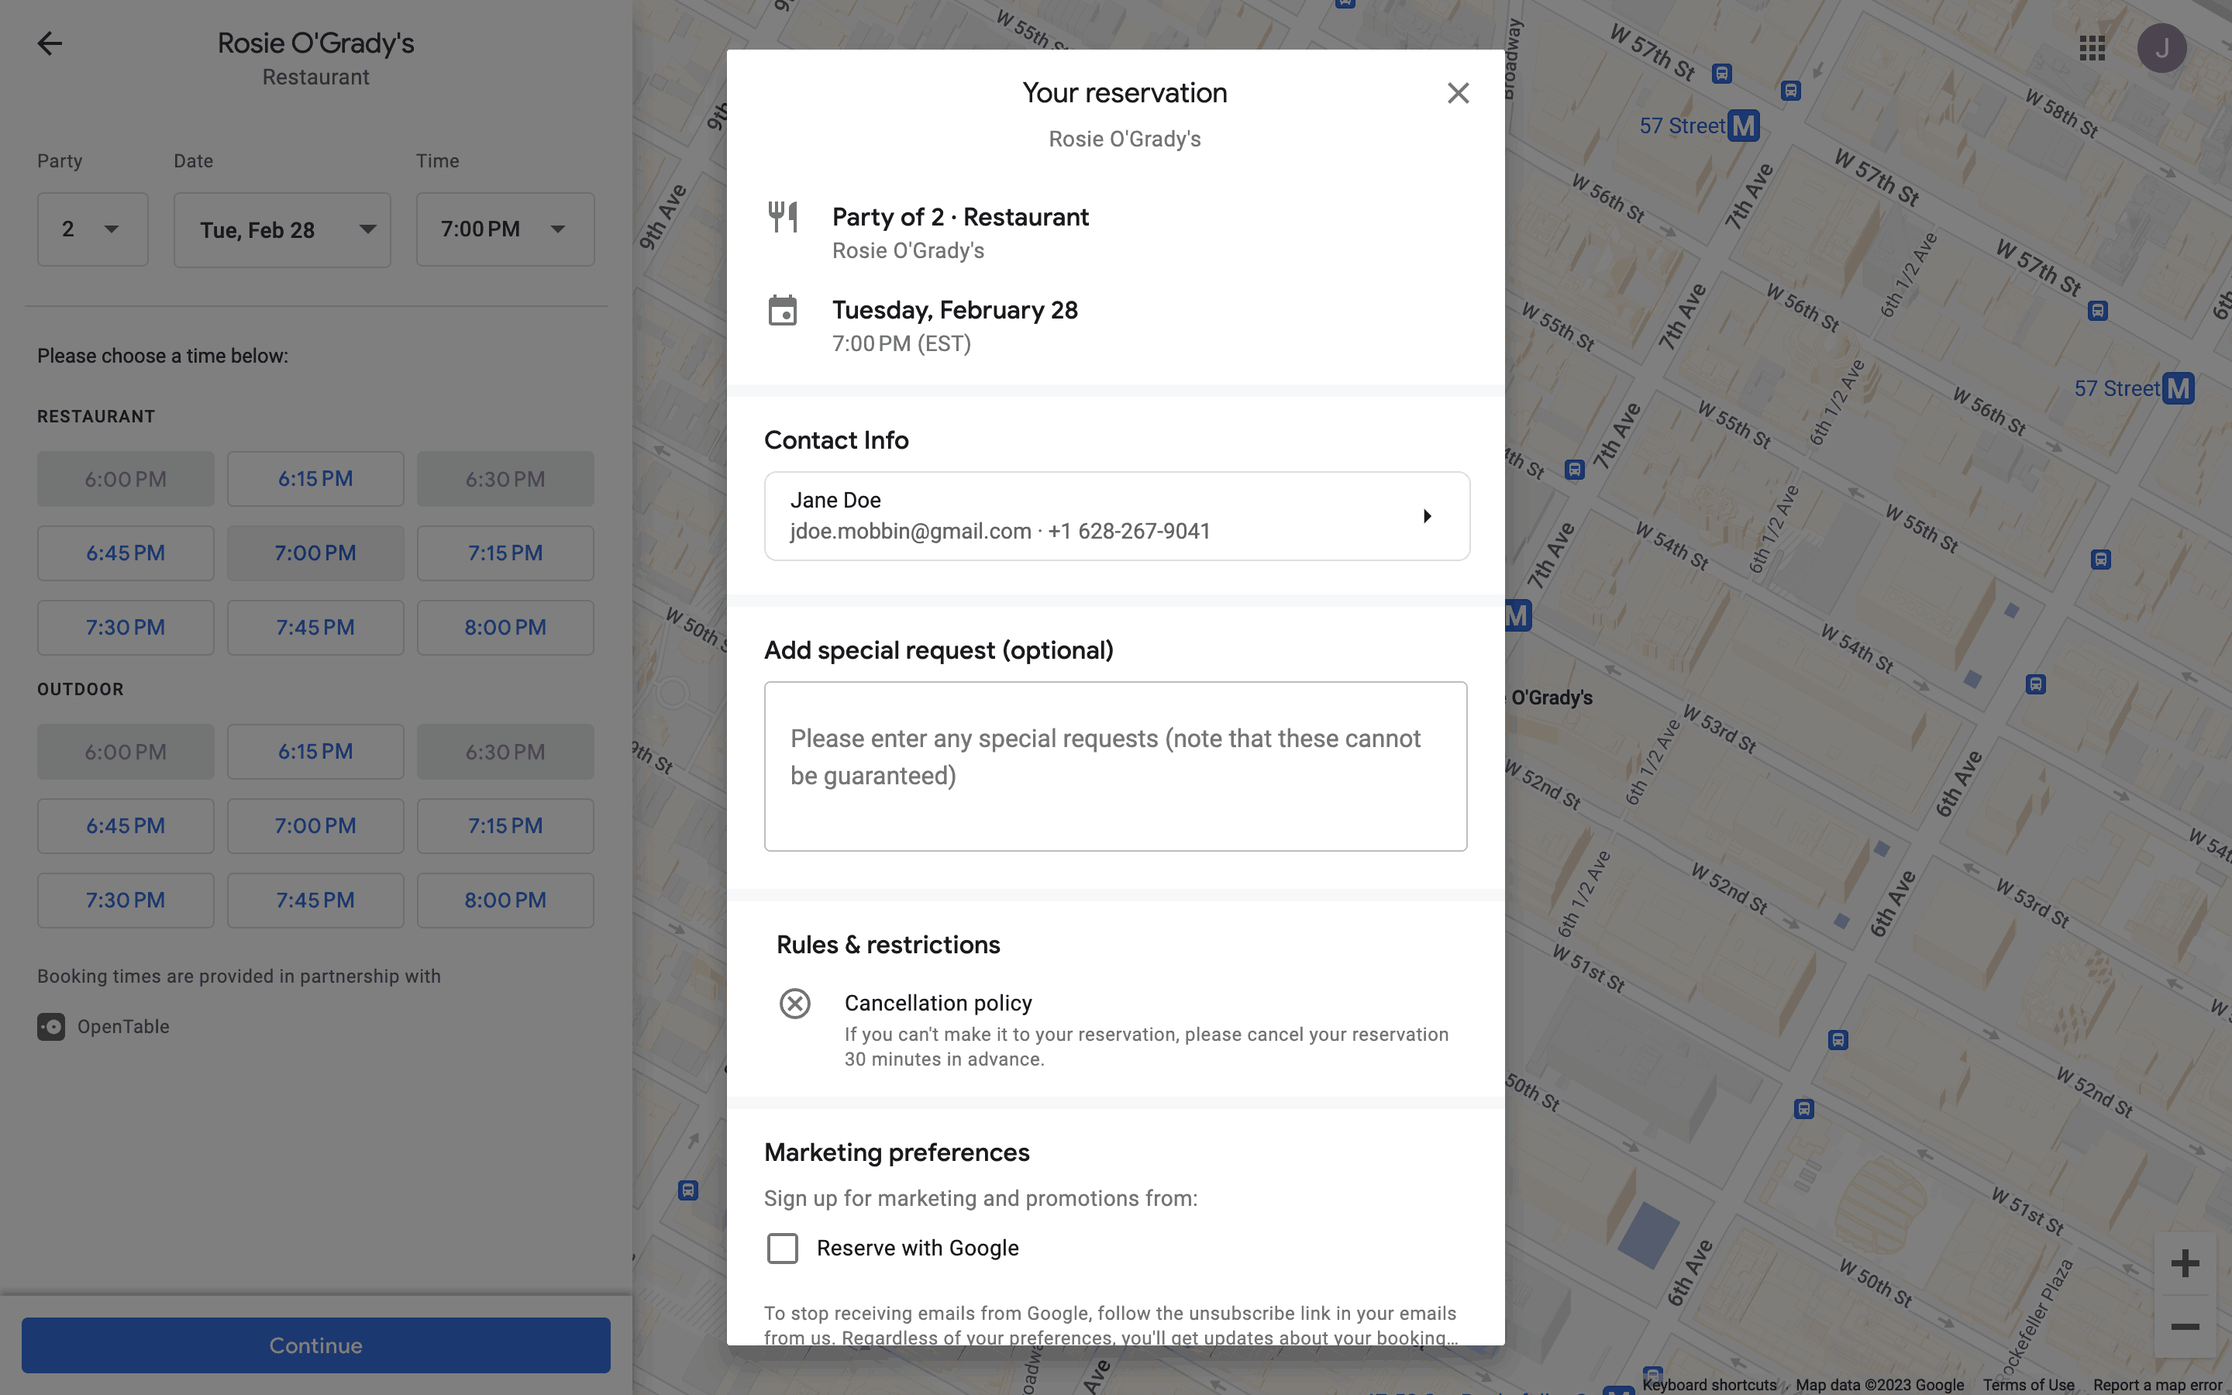Expand Jane Doe contact info arrow

pos(1427,515)
